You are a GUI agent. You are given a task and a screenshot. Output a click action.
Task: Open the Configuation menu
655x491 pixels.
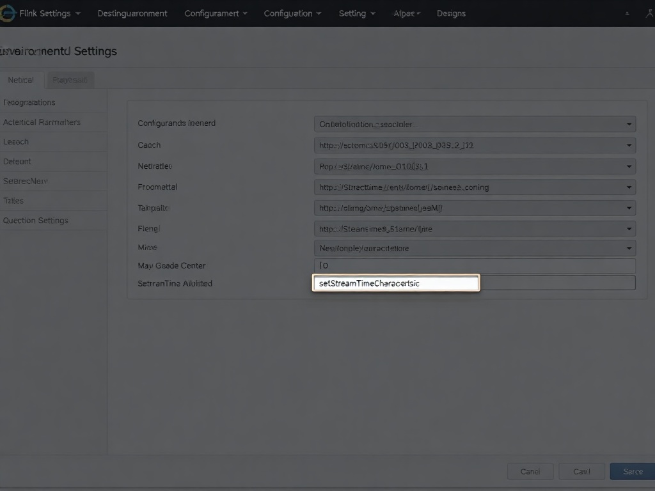point(292,13)
